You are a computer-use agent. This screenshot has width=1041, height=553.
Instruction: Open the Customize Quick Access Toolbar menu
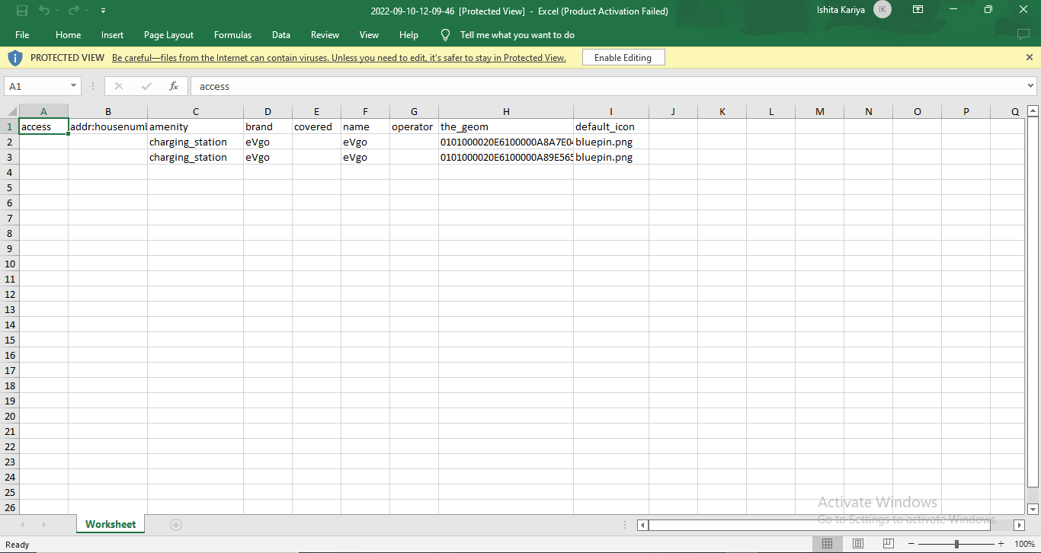click(102, 10)
